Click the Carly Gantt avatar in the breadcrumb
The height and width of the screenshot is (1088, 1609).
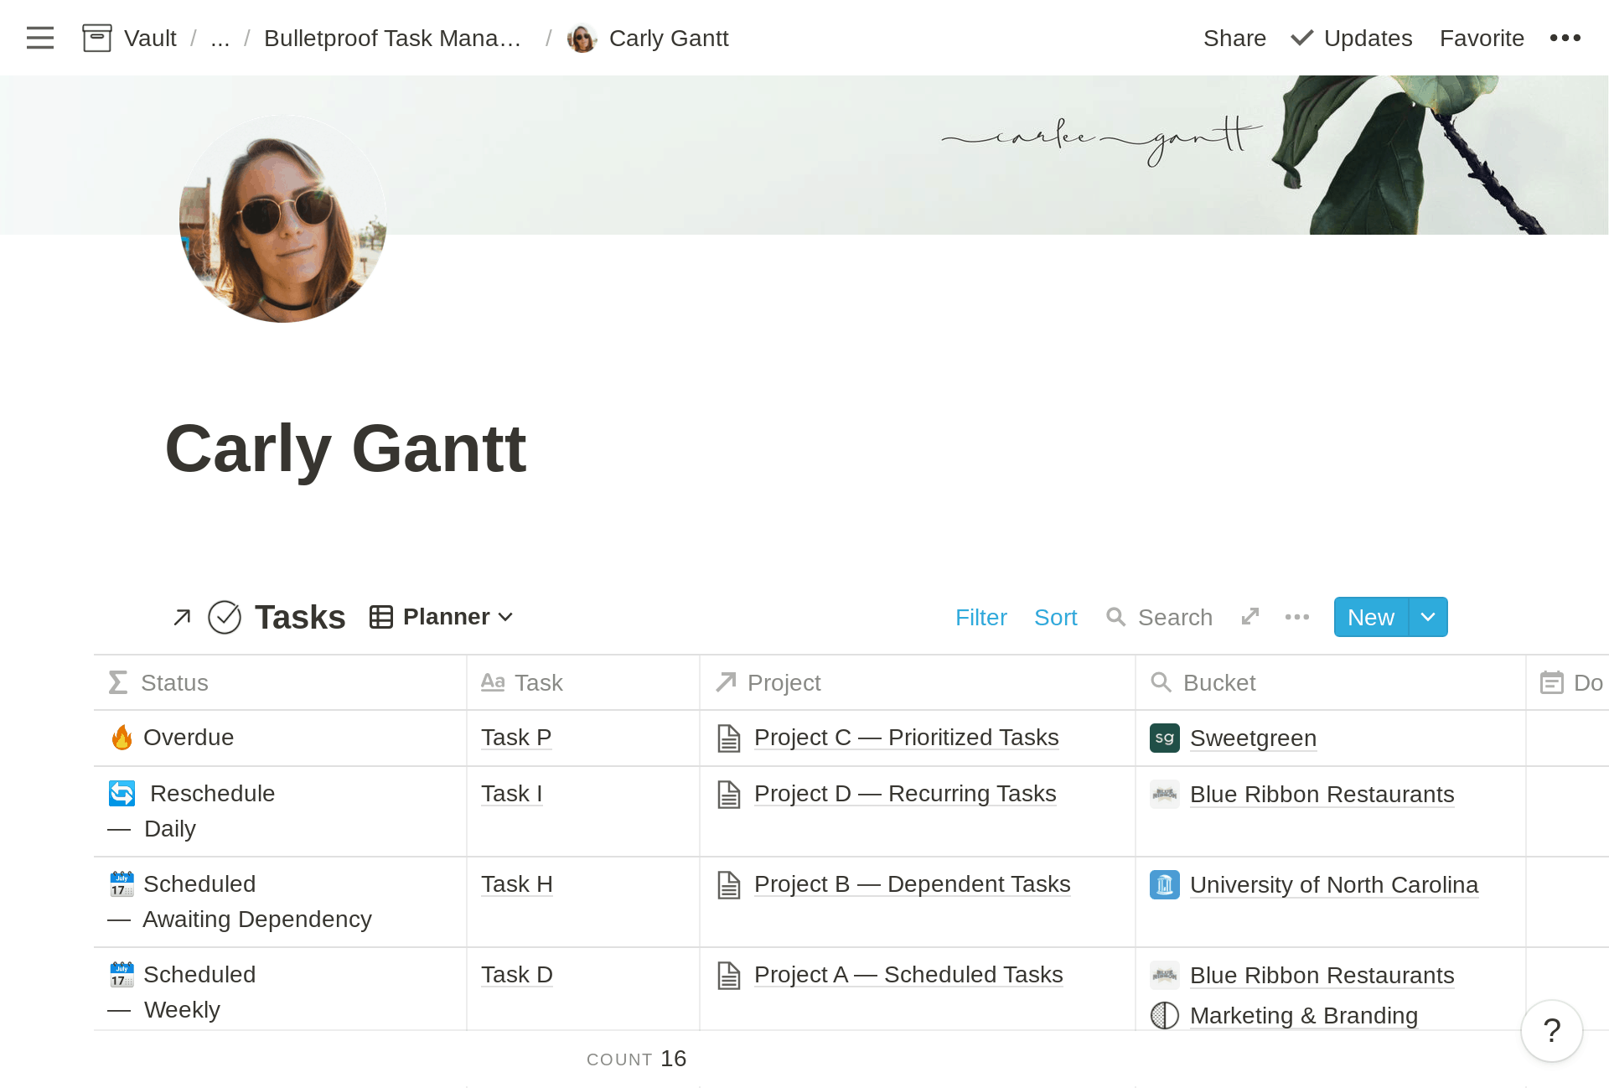pos(582,38)
